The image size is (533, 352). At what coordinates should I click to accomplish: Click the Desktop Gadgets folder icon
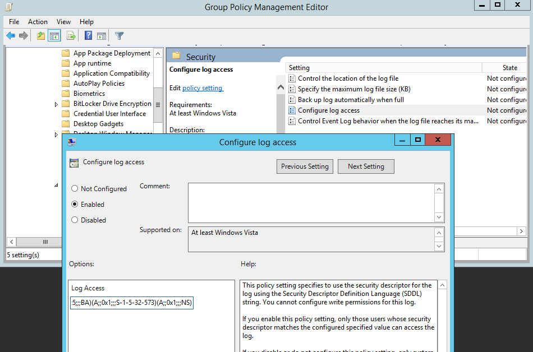[x=66, y=123]
